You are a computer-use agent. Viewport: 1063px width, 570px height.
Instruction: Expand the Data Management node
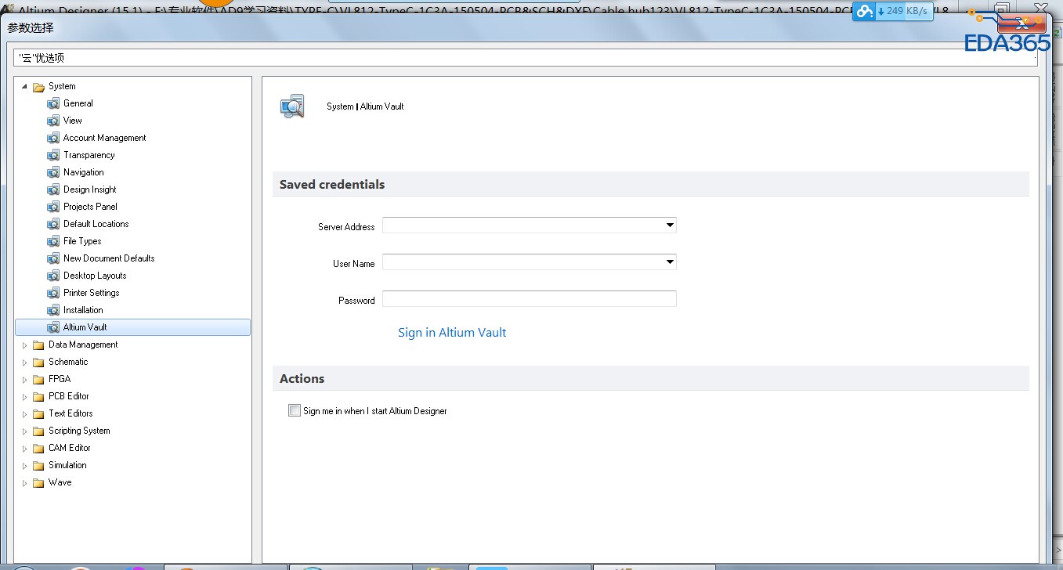24,345
